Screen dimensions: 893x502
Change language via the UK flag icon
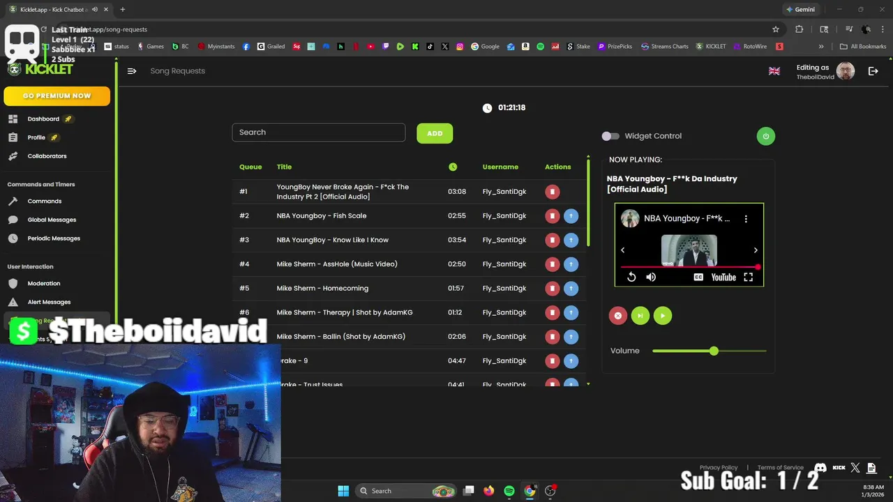click(774, 71)
